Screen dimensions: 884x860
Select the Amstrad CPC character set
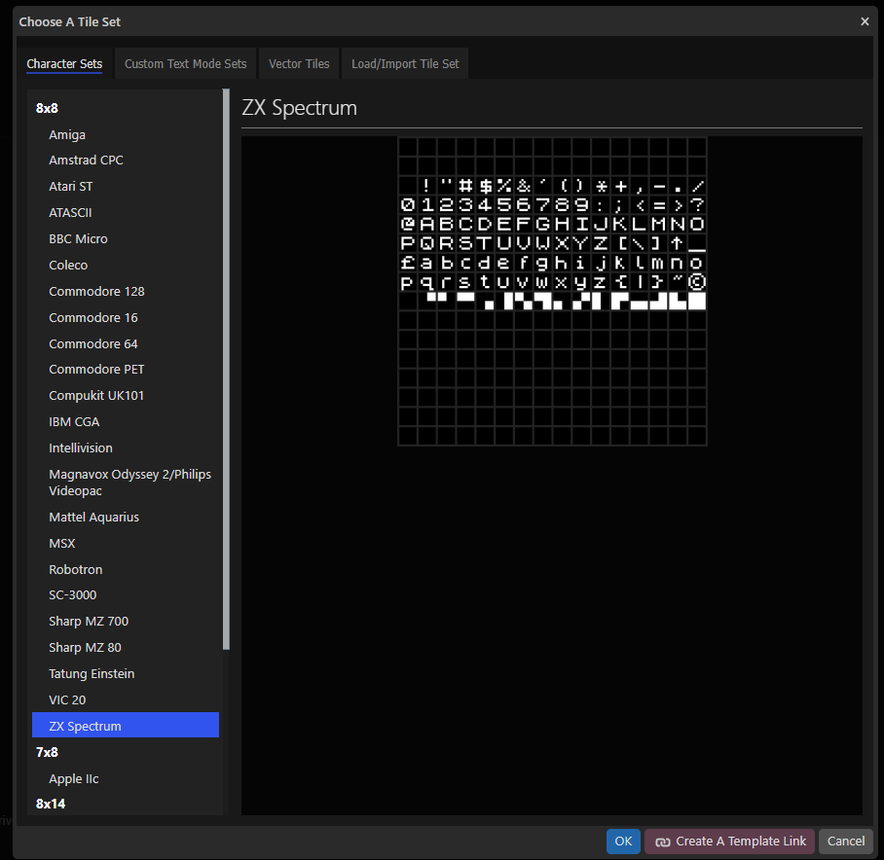(x=126, y=160)
